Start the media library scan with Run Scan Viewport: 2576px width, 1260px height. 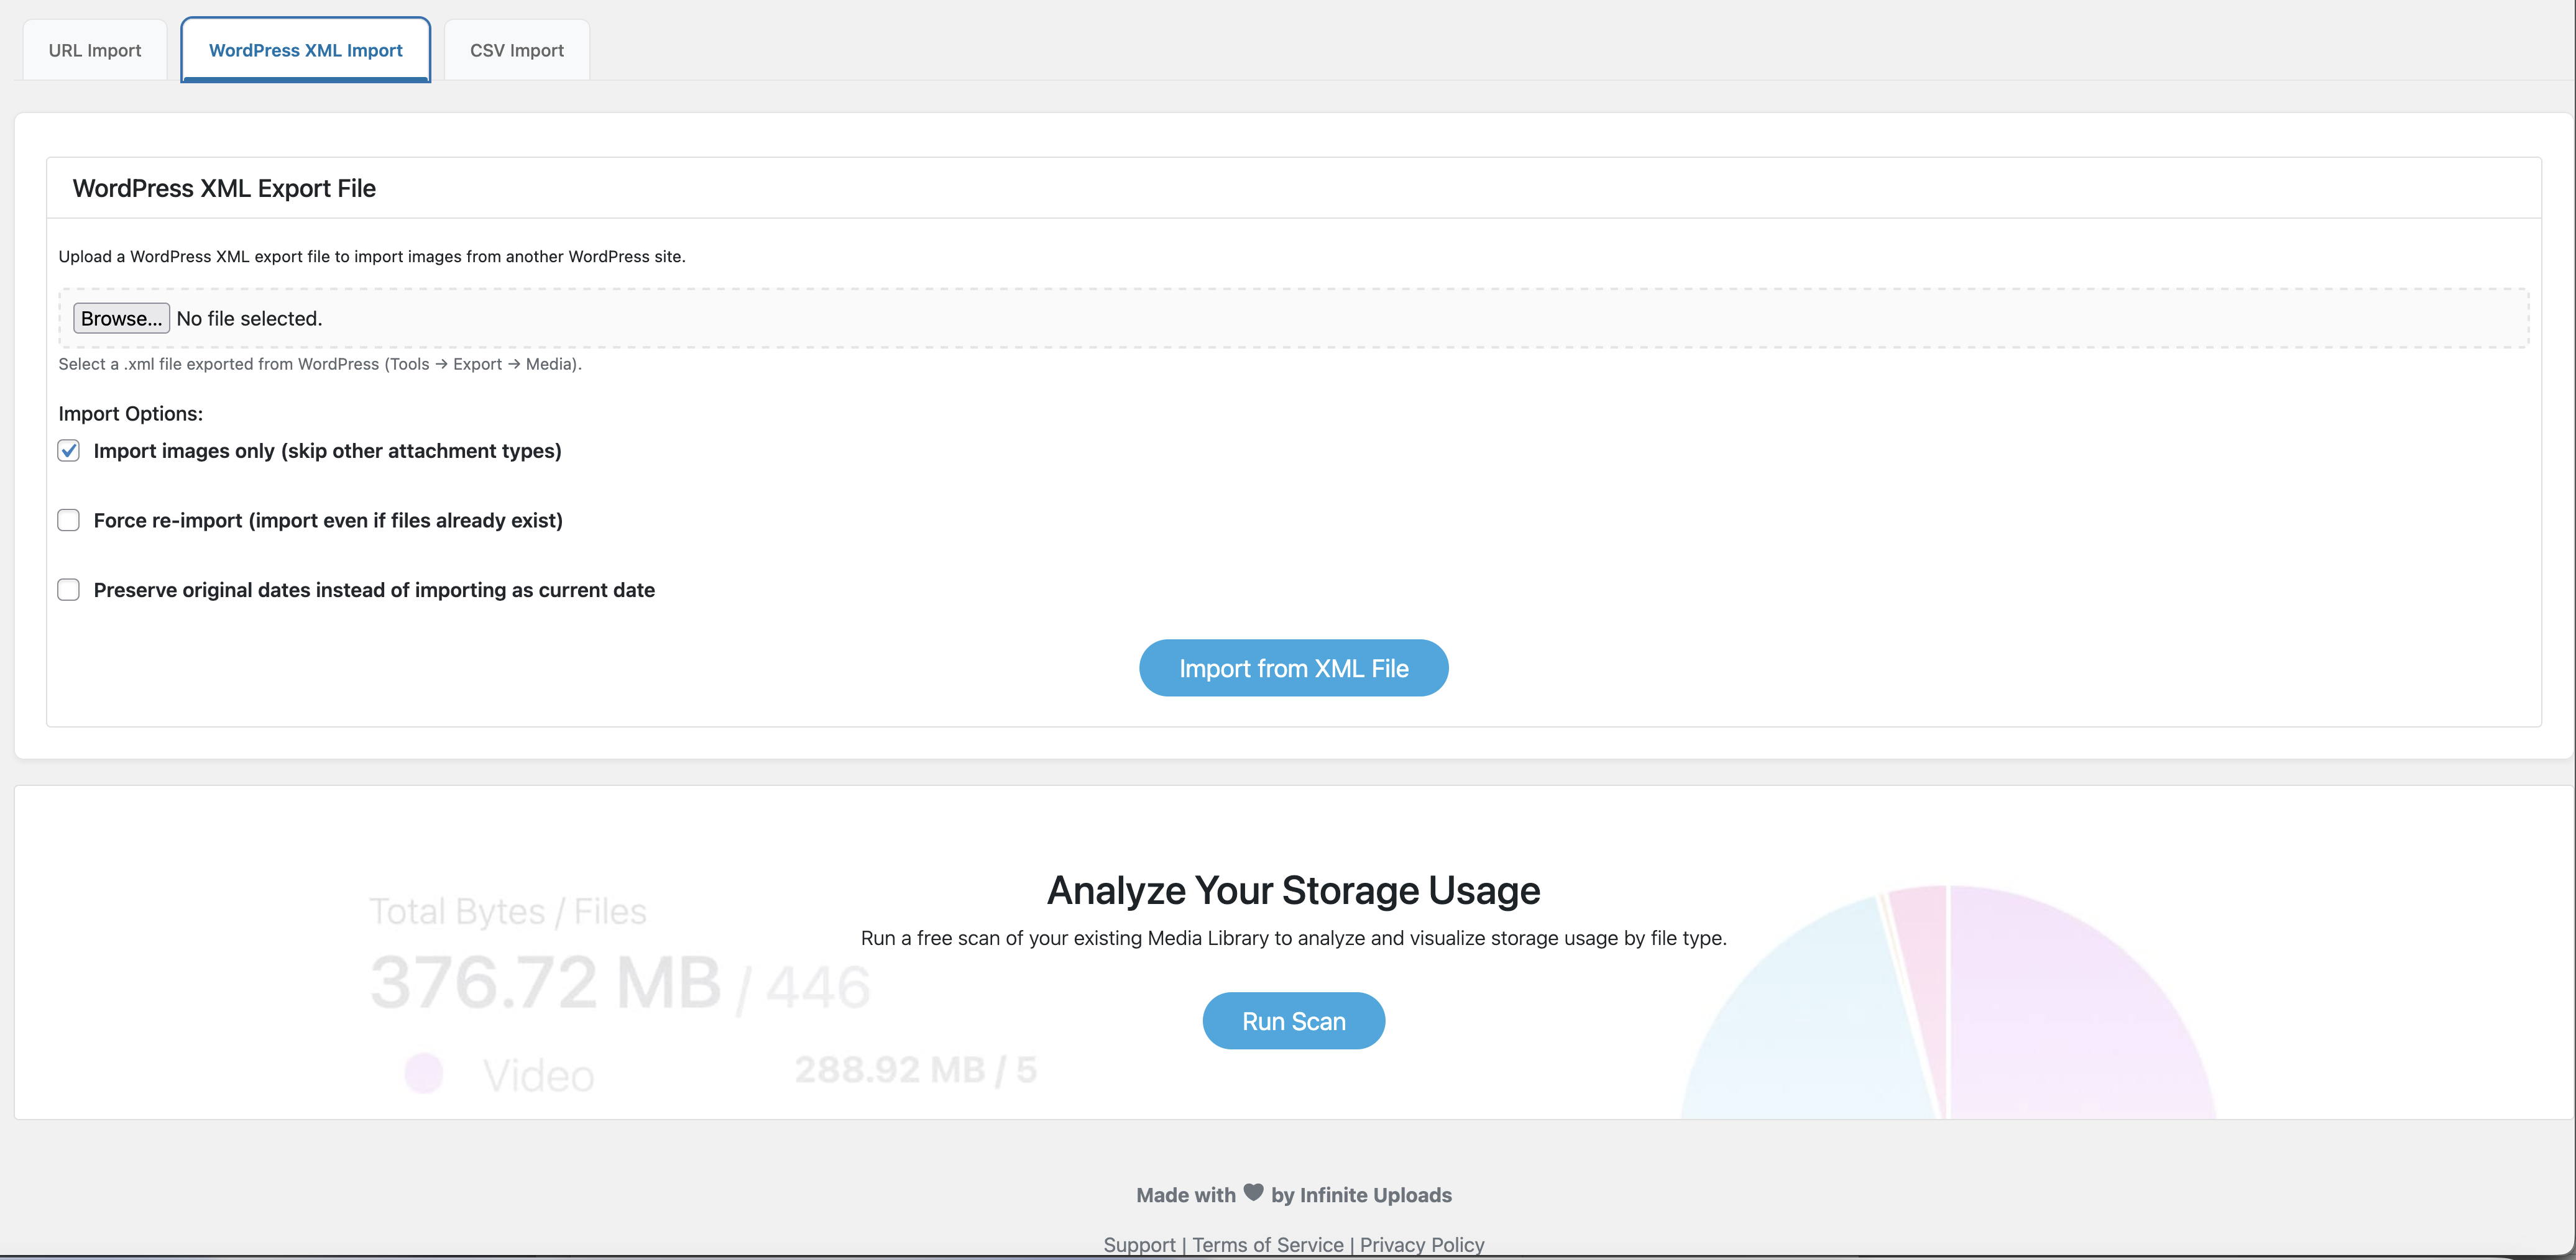click(x=1293, y=1020)
